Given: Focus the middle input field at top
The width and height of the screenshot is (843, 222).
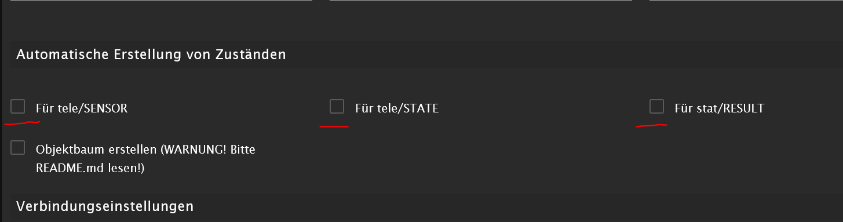Looking at the screenshot, I should tap(481, 2).
